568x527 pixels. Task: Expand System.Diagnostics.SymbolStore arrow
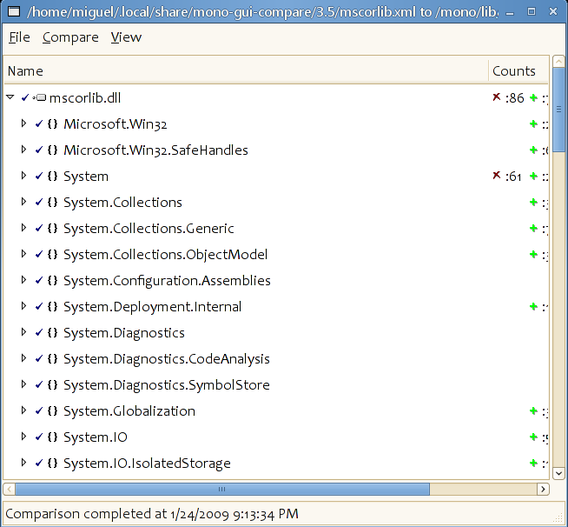click(x=23, y=384)
